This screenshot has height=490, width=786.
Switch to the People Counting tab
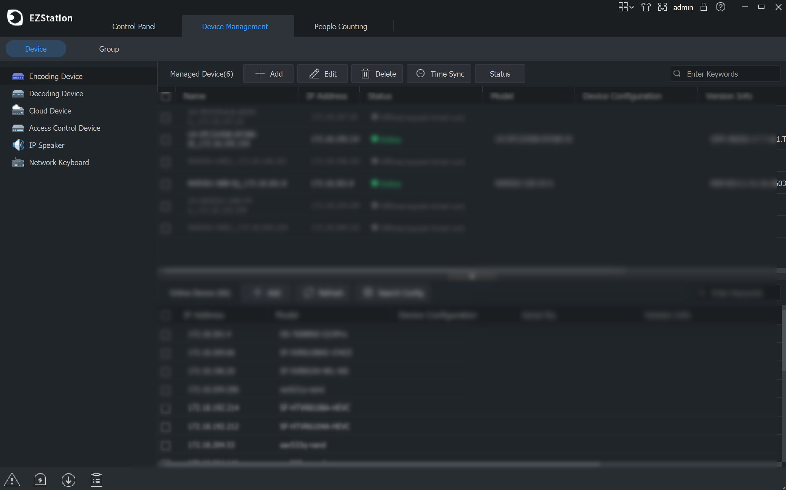[x=341, y=26]
